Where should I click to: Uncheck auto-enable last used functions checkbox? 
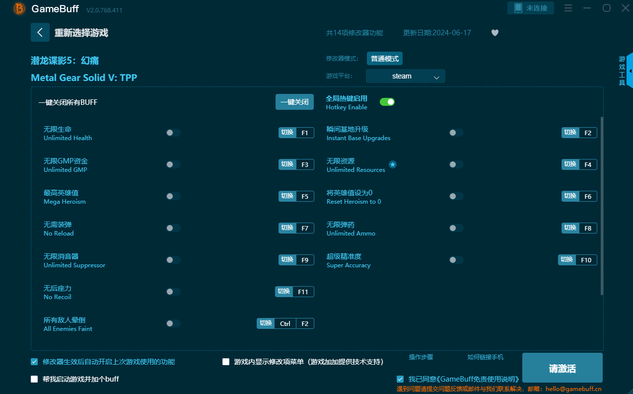tap(34, 362)
